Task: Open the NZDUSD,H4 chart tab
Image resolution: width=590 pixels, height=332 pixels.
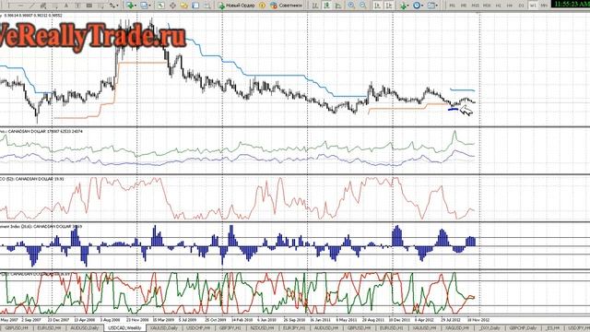Action: (x=262, y=328)
